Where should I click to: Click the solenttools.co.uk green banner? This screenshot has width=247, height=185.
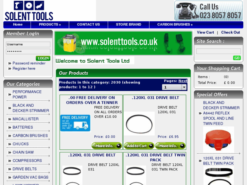coord(123,43)
